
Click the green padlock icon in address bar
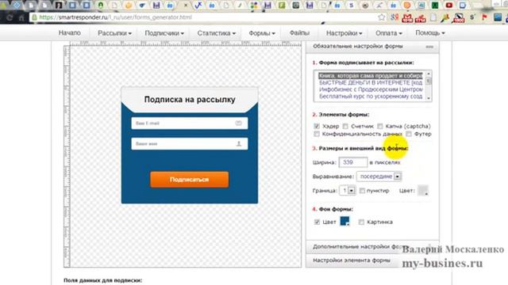pyautogui.click(x=34, y=17)
